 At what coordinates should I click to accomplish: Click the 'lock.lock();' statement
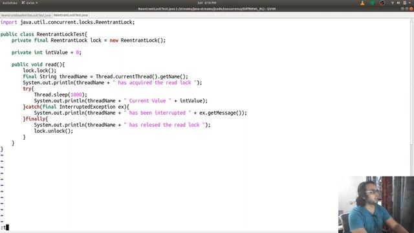39,71
